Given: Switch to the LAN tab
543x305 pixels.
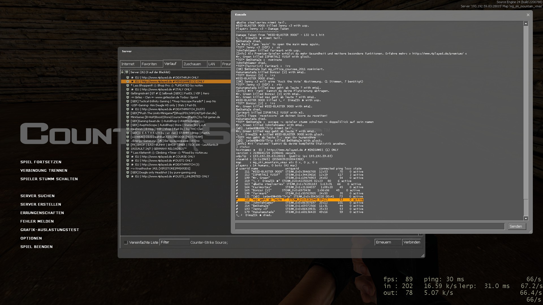Looking at the screenshot, I should pyautogui.click(x=214, y=64).
